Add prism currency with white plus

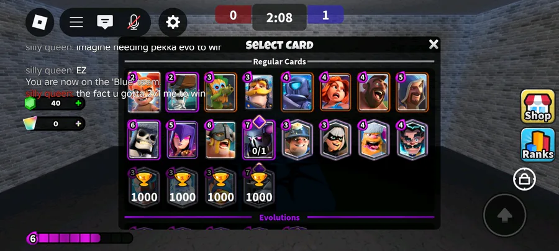[78, 124]
